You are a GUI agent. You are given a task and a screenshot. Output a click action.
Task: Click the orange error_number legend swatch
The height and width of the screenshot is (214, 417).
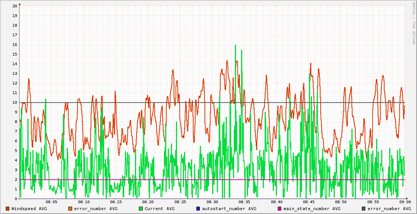click(70, 209)
